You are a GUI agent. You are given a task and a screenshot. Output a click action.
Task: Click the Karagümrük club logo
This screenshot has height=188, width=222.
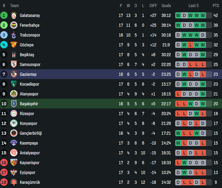point(14,182)
